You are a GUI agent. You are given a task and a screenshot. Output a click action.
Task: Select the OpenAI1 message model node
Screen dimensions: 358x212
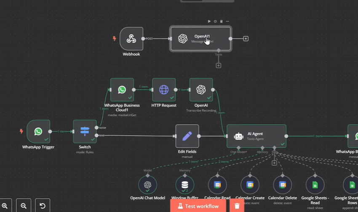coord(200,39)
